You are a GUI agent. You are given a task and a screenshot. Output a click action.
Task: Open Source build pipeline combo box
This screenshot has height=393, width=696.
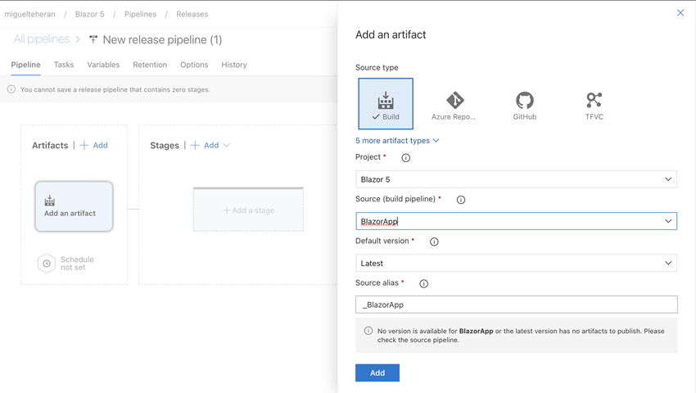click(516, 221)
